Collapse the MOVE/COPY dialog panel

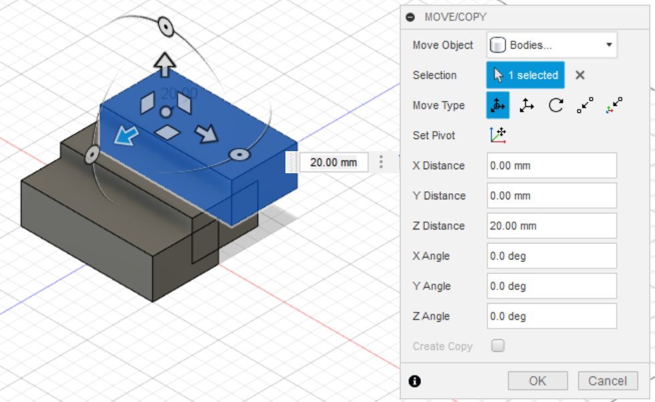click(x=410, y=17)
